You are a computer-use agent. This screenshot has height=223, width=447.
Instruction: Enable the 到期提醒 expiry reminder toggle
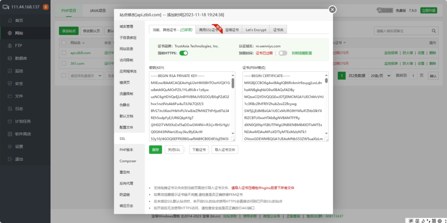(283, 53)
